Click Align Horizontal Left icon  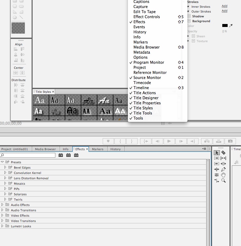[x=16, y=49]
